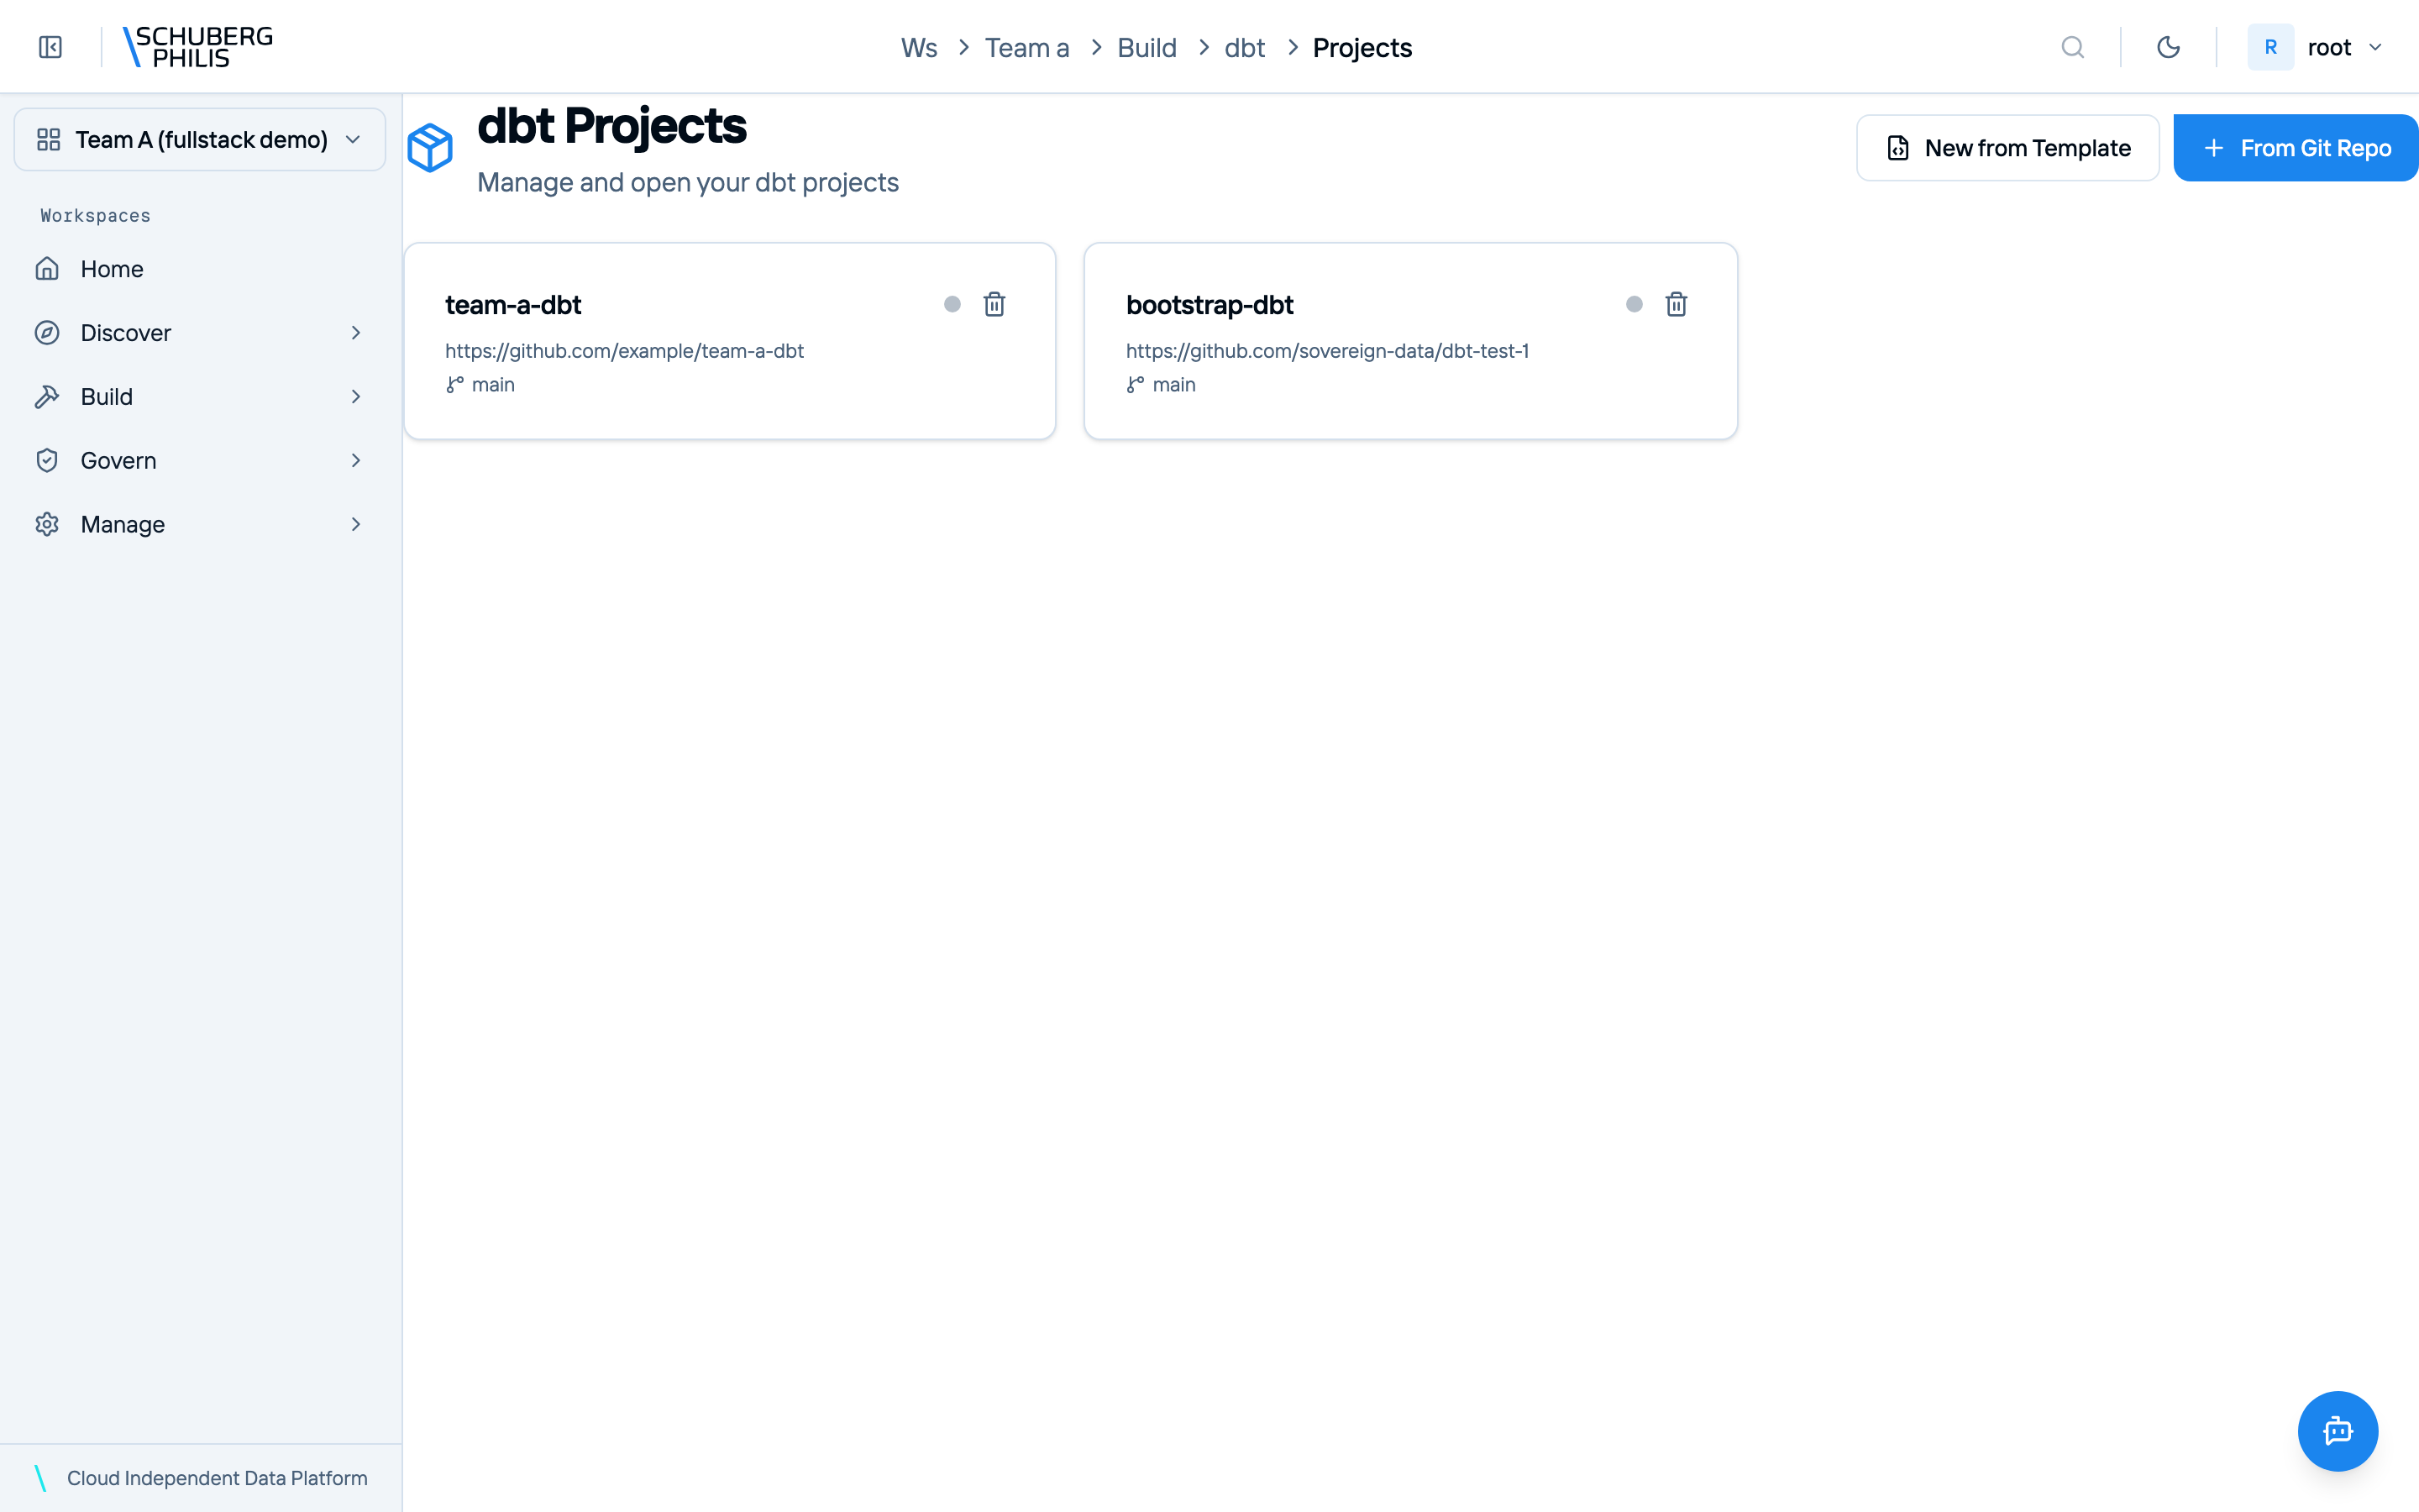Image resolution: width=2419 pixels, height=1512 pixels.
Task: Click main branch on team-a-dbt card
Action: point(480,385)
